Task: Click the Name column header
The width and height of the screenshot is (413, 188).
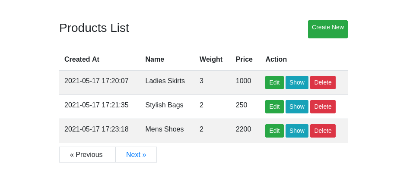Action: tap(155, 60)
